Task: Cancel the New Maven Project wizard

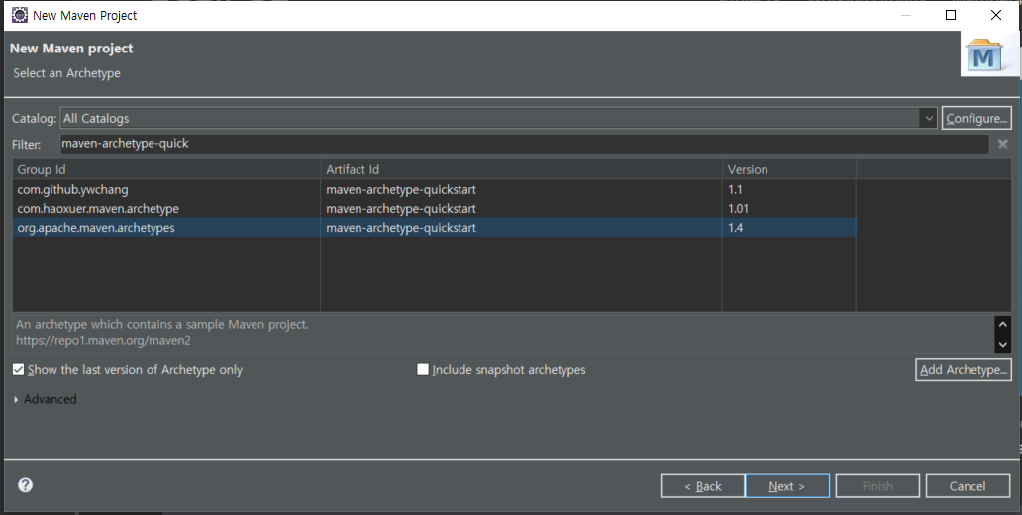Action: point(968,486)
